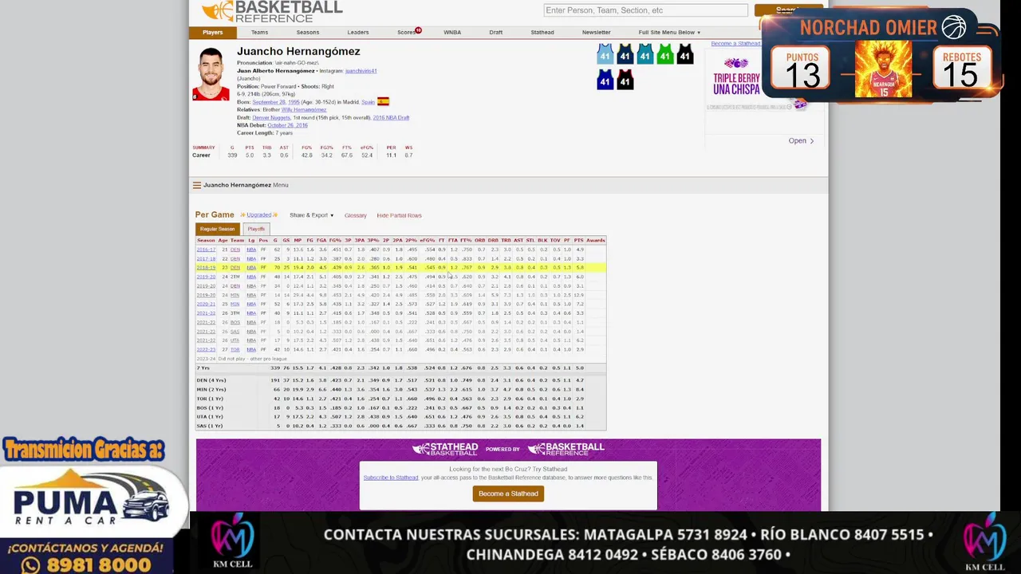1021x574 pixels.
Task: Click the Become a Stathead button
Action: (508, 494)
